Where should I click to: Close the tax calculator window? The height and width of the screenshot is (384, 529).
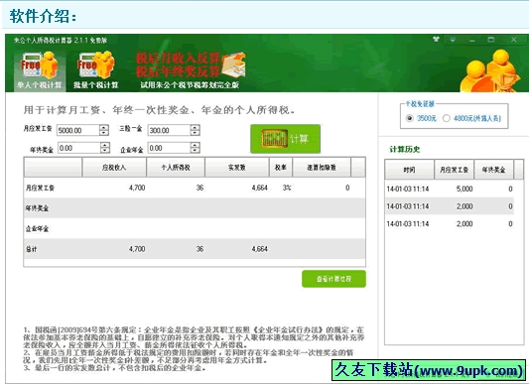point(513,40)
